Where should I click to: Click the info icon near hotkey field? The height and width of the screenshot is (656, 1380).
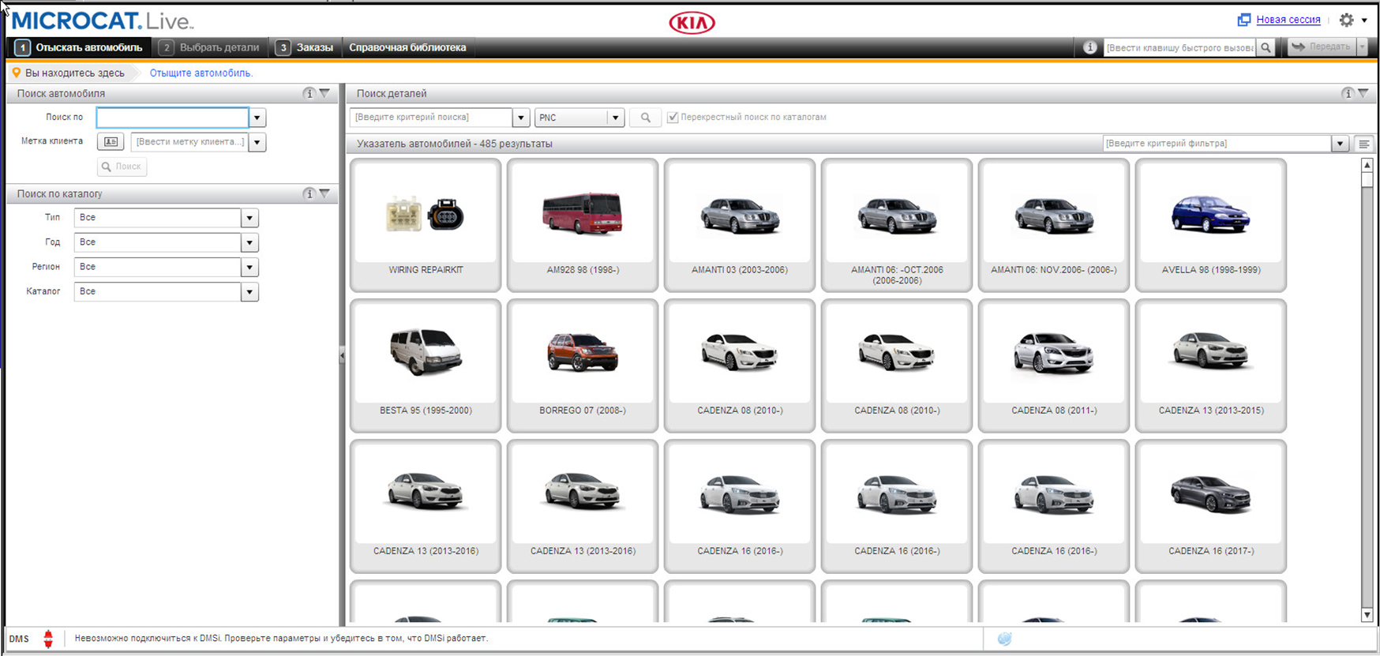click(1089, 47)
